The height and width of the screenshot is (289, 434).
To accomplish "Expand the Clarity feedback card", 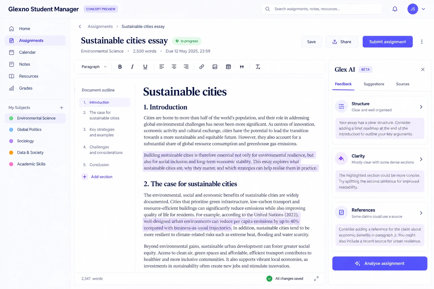I will [x=421, y=159].
